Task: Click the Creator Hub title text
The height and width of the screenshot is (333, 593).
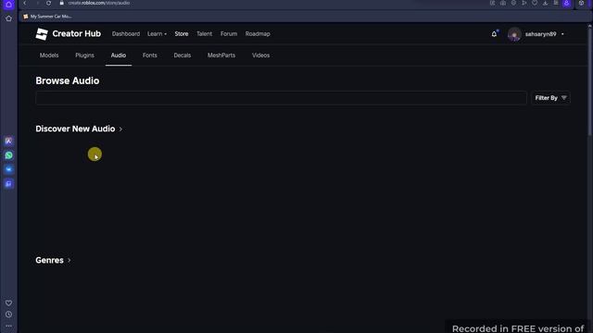Action: tap(77, 34)
